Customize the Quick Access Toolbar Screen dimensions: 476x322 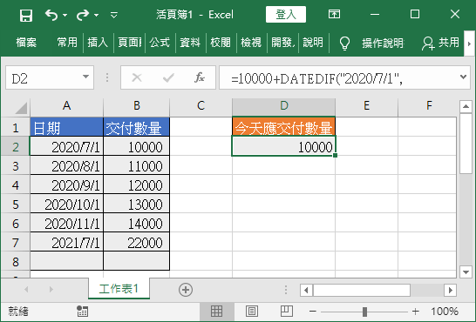click(x=114, y=15)
